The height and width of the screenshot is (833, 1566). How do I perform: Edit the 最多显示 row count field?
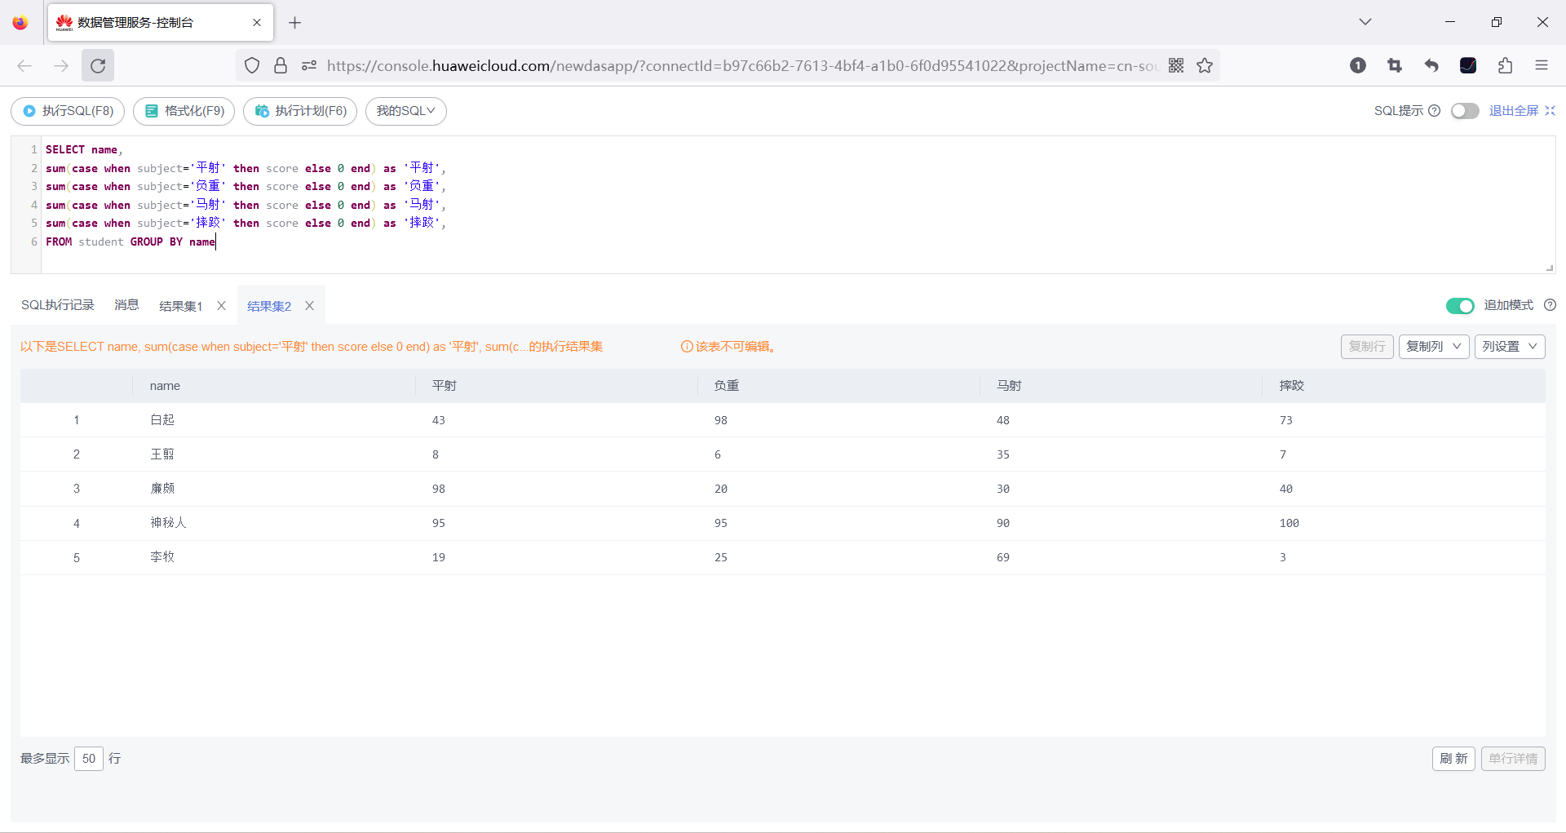[89, 759]
